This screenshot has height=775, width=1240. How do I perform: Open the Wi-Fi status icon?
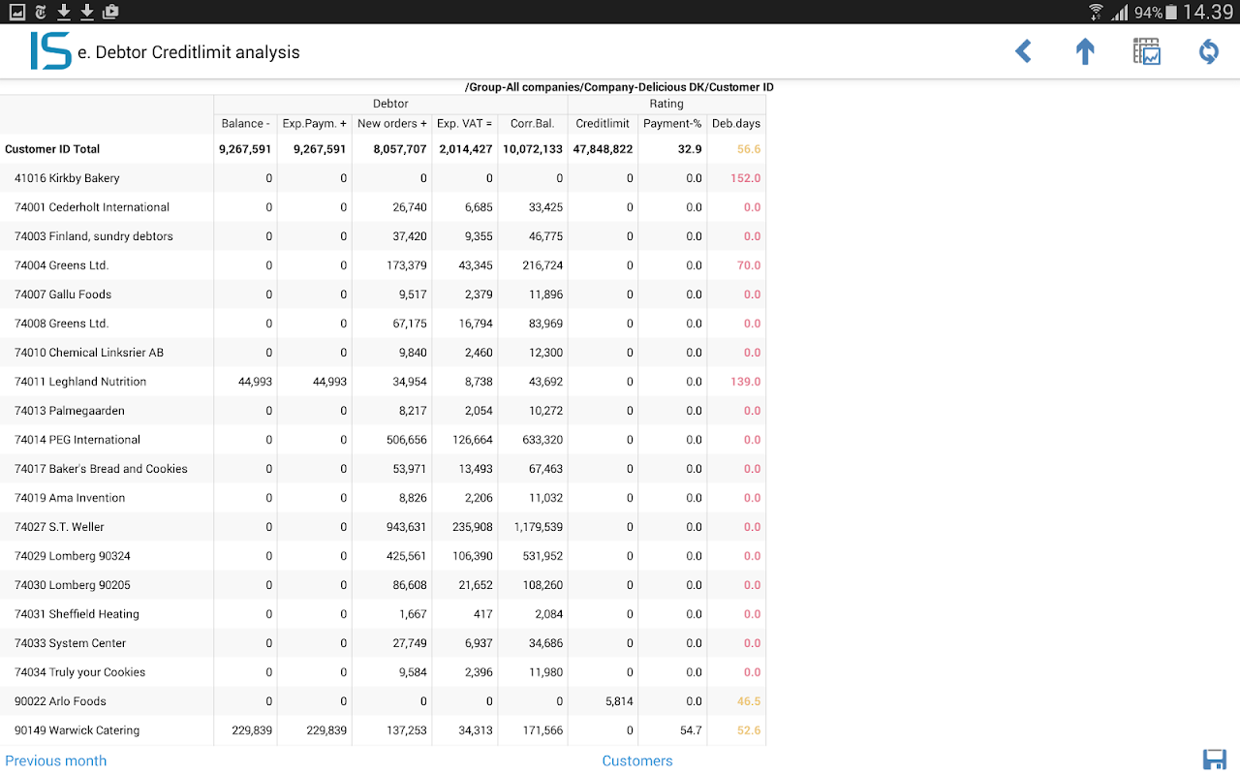point(1096,12)
